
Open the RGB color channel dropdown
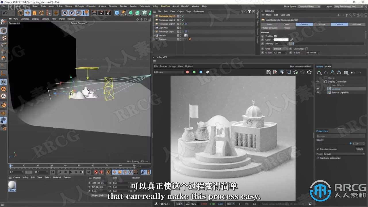tap(168, 72)
